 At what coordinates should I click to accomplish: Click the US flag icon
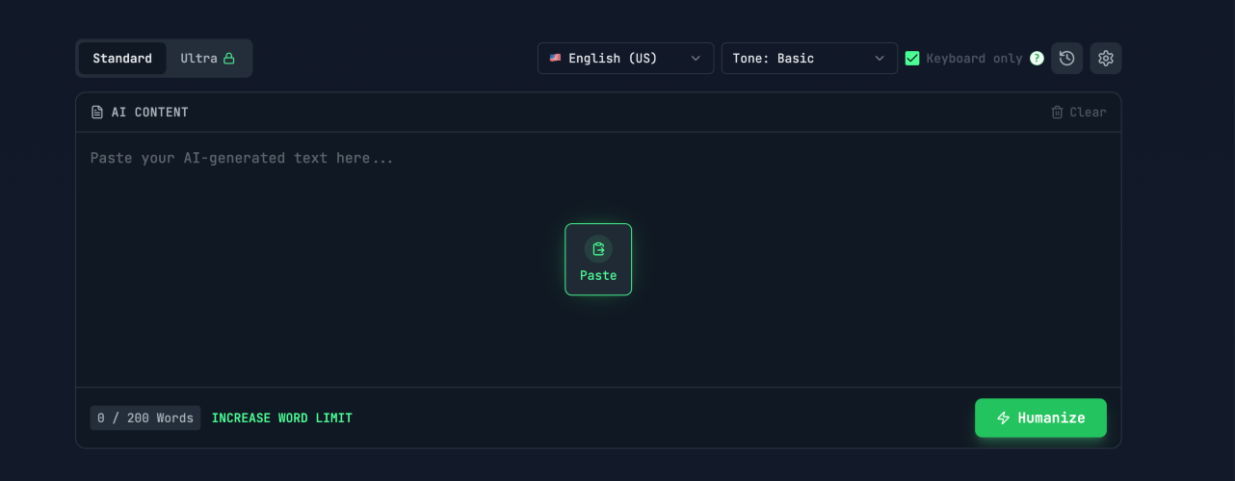click(x=555, y=59)
